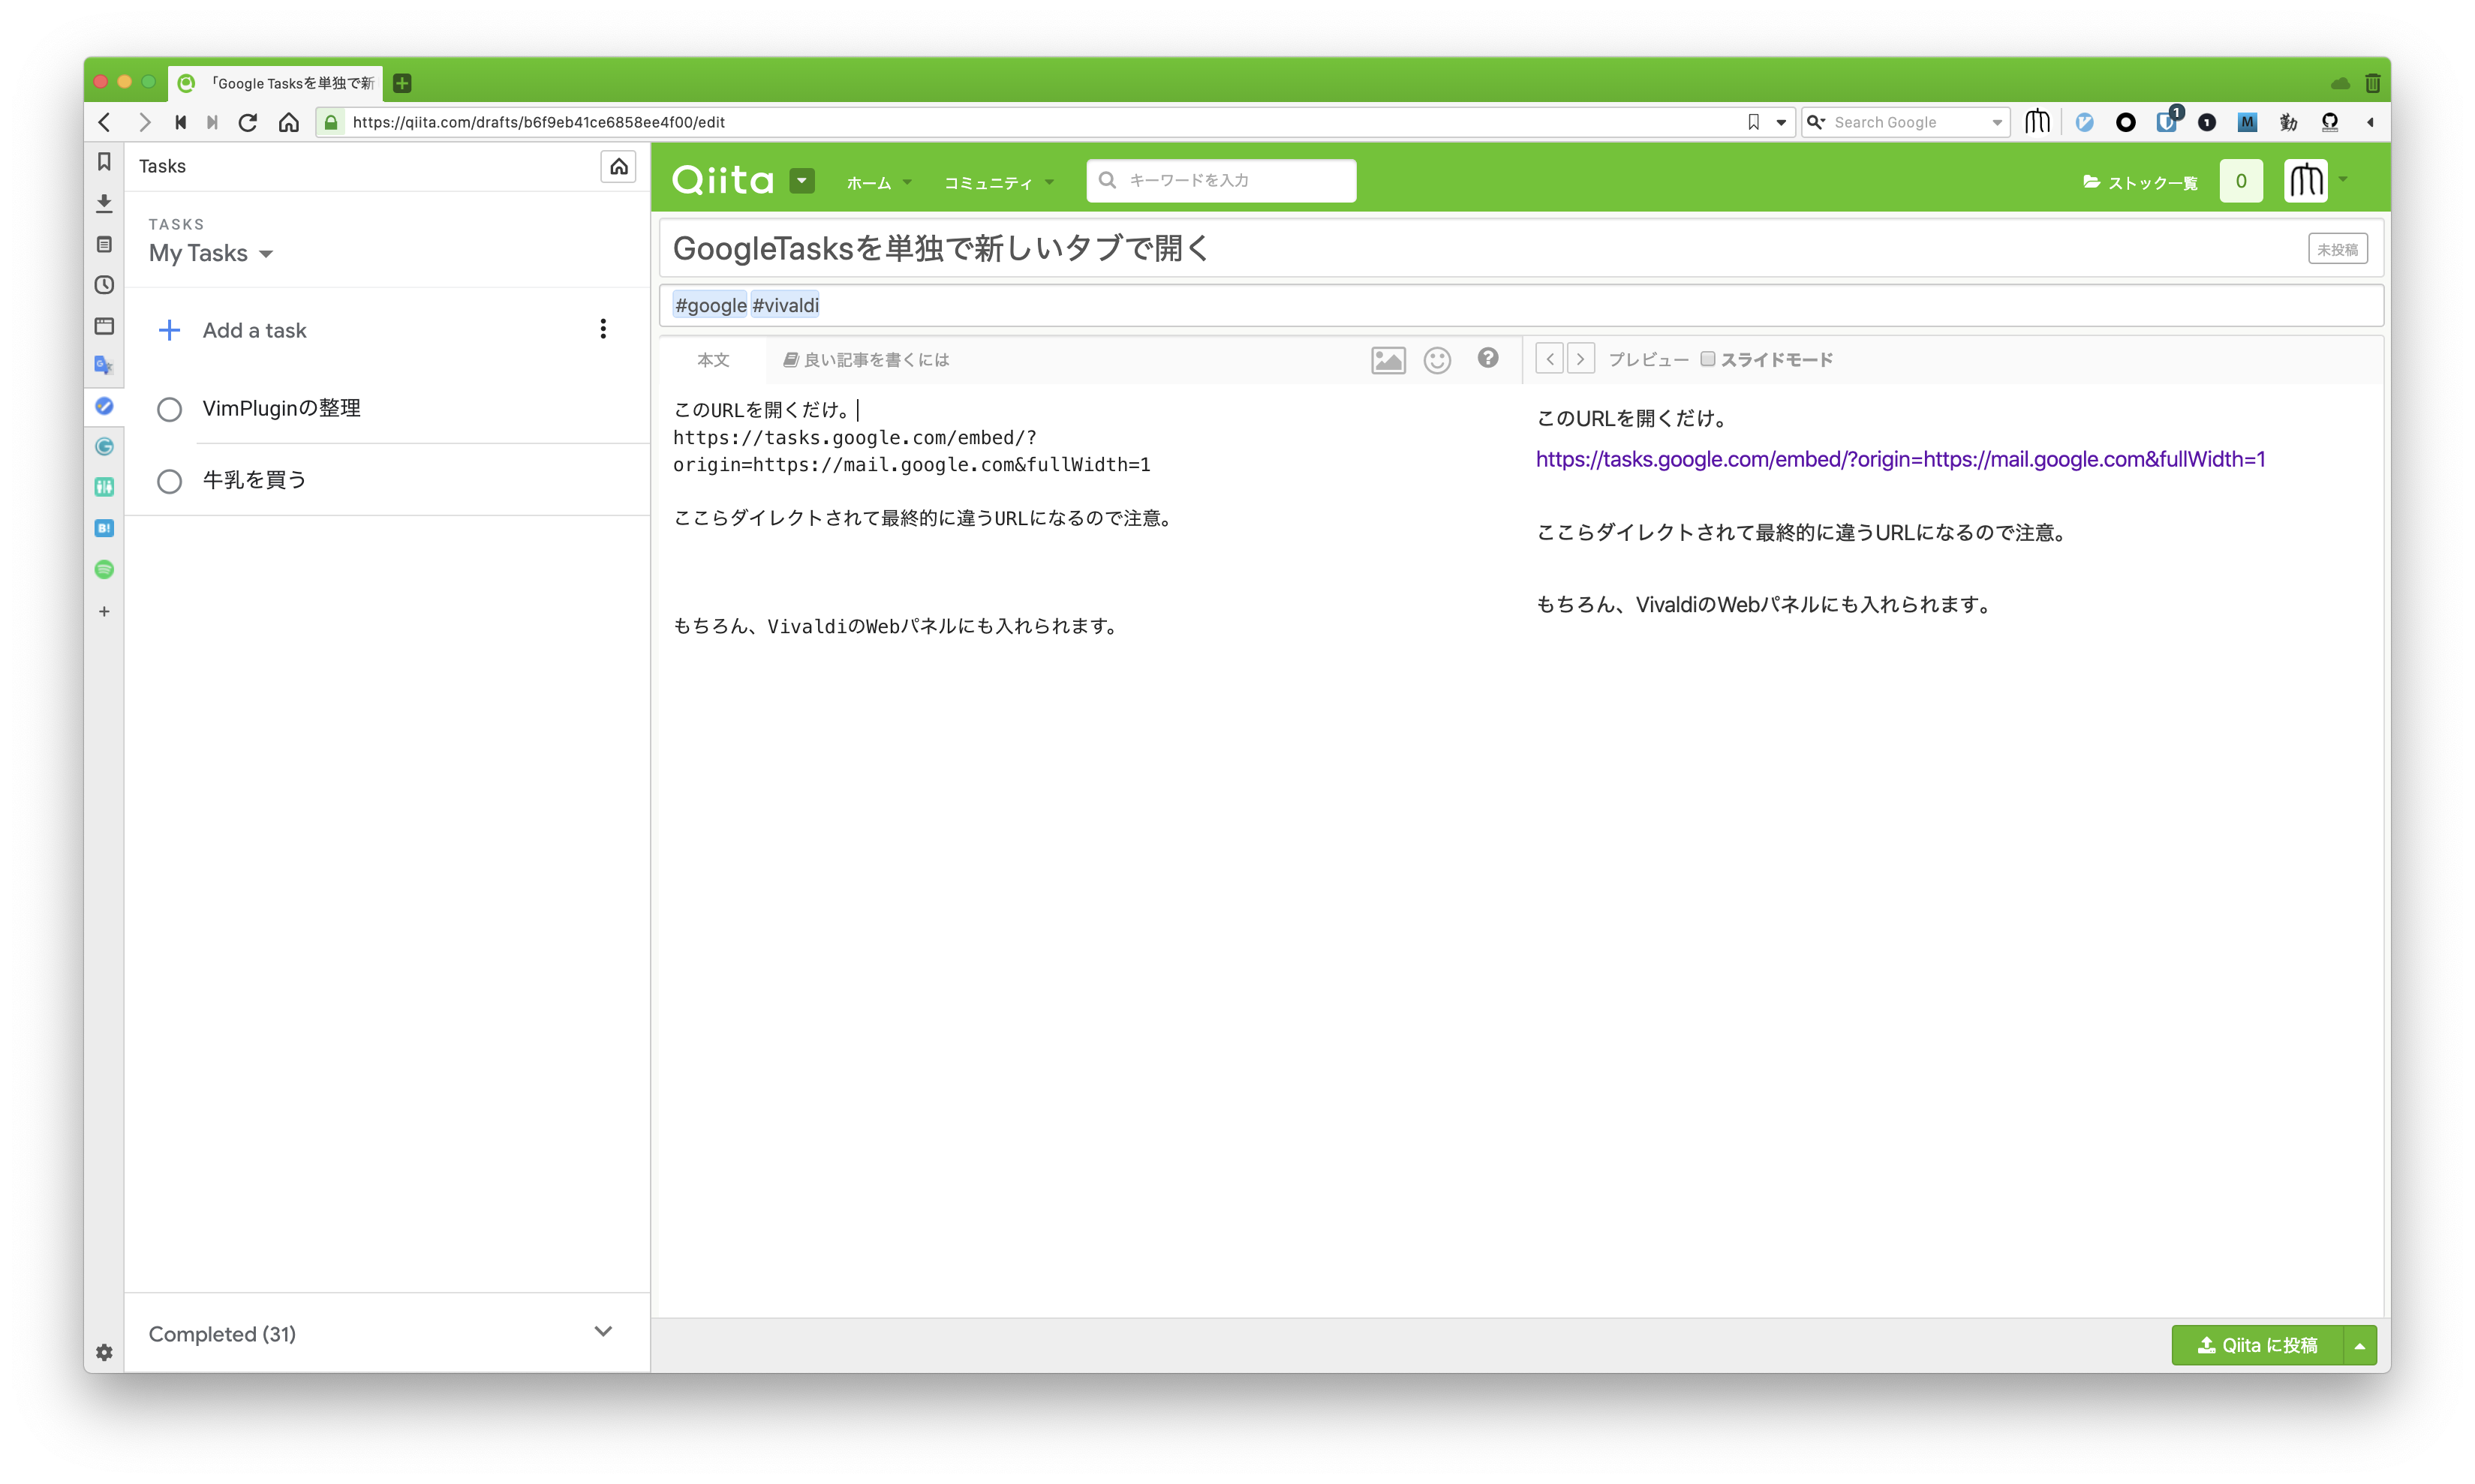Click the Tasks panel home icon
This screenshot has width=2475, height=1484.
(x=618, y=166)
